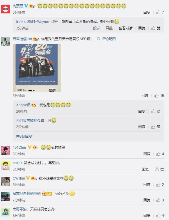169x220 pixels.
Task: Like 淘票票's comment with thumbs-up icon
Action: coord(158,12)
